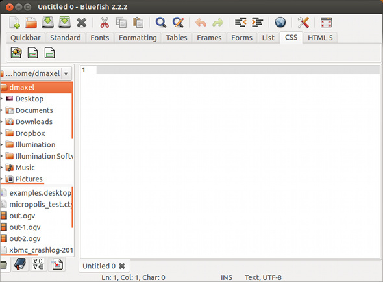
Task: Click the Paste clipboard icon
Action: tap(138, 23)
